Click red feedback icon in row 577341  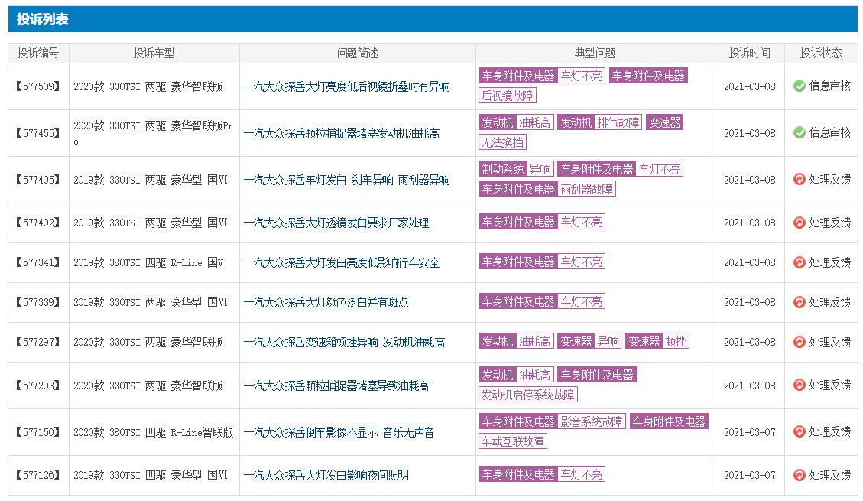pos(799,262)
